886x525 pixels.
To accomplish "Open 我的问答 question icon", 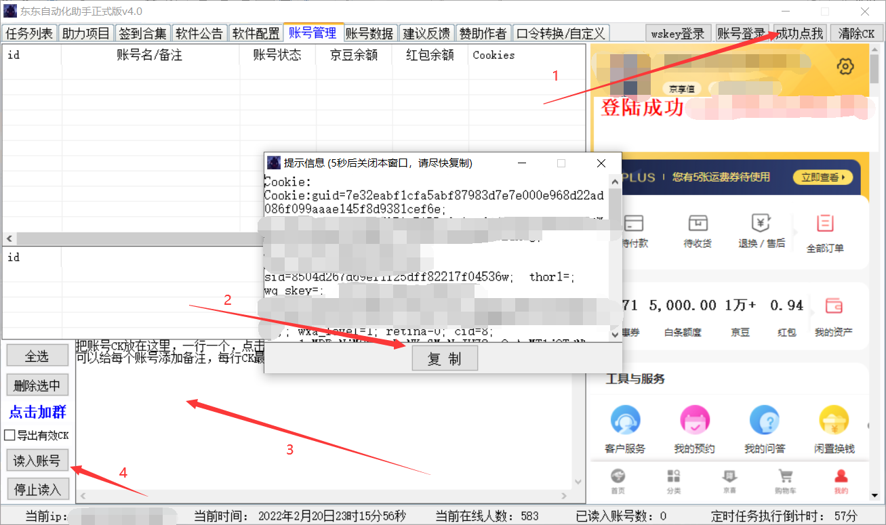I will pos(765,421).
